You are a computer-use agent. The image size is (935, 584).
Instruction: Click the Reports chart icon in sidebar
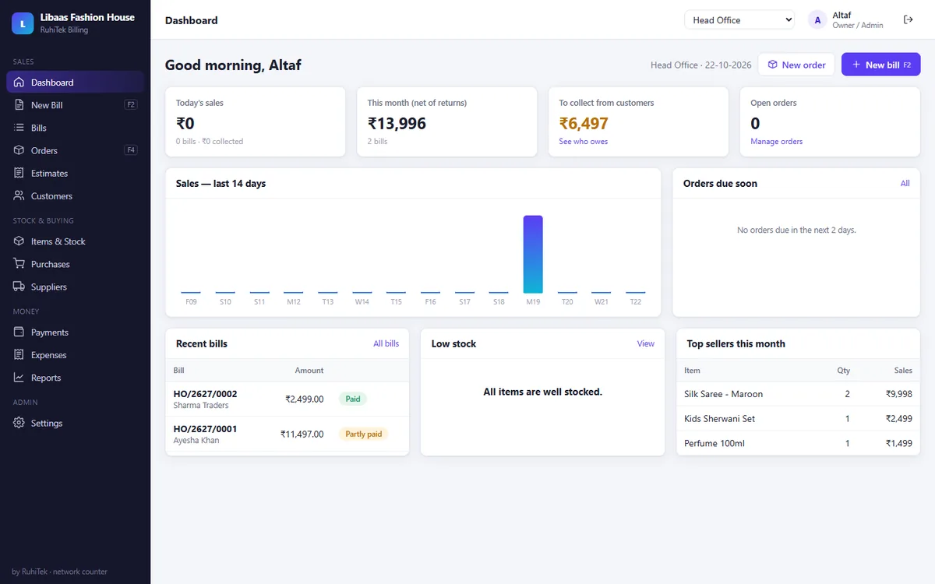coord(19,378)
